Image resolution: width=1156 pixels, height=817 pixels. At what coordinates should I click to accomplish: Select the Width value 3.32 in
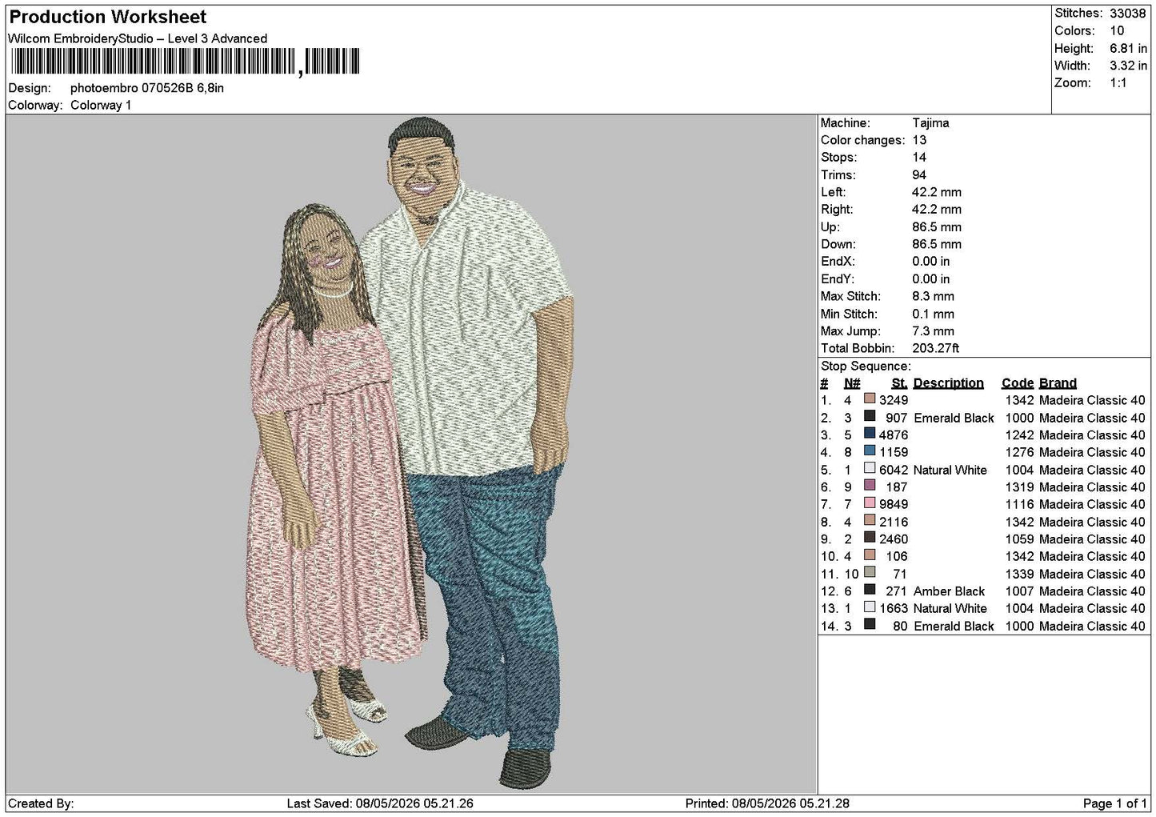click(1128, 66)
